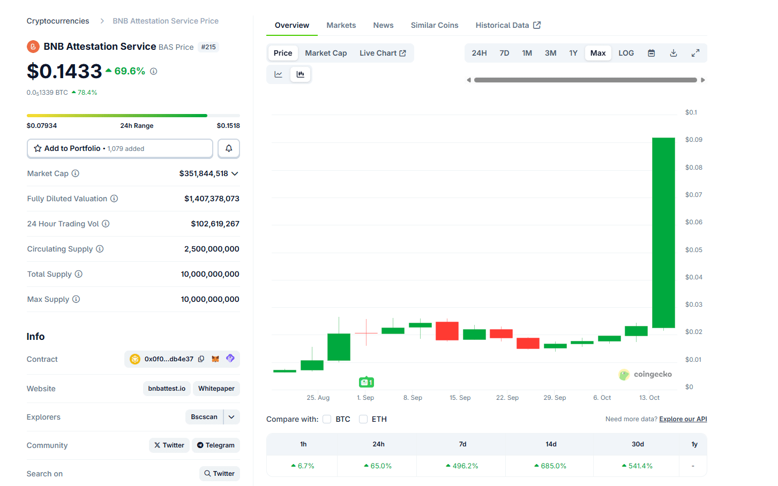Download the price chart
Screen dimensions: 778x486
[x=674, y=52]
